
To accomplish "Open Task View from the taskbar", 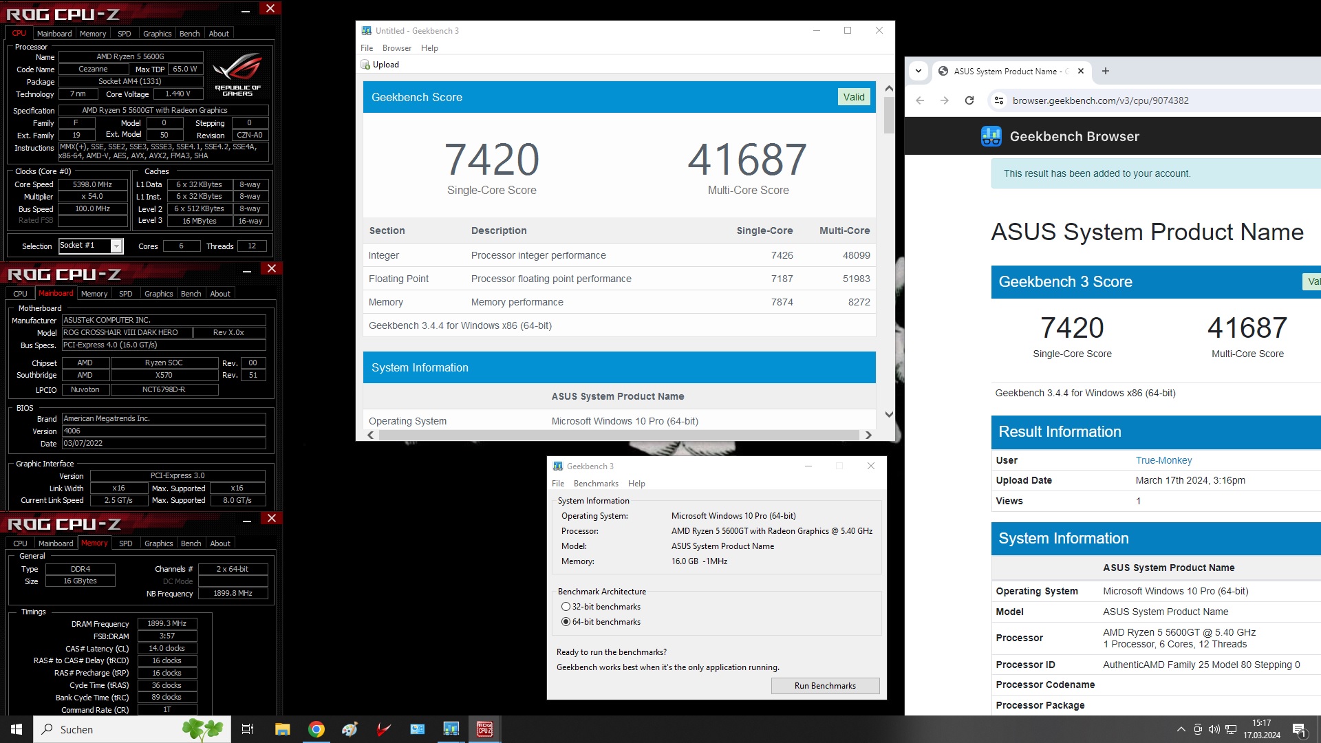I will [248, 729].
